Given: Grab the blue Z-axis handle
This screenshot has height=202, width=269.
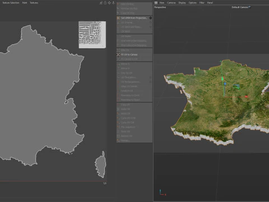Looking at the screenshot, I should point(225,84).
